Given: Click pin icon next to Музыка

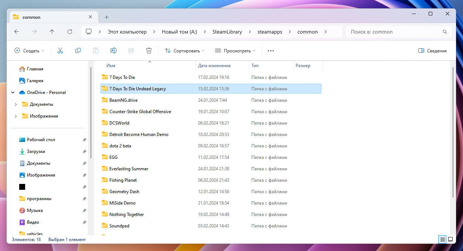Looking at the screenshot, I should 85,210.
